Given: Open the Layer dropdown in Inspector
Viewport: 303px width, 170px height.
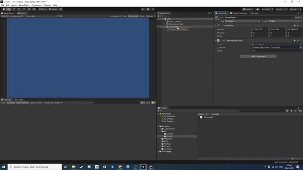Looking at the screenshot, I should (x=285, y=21).
